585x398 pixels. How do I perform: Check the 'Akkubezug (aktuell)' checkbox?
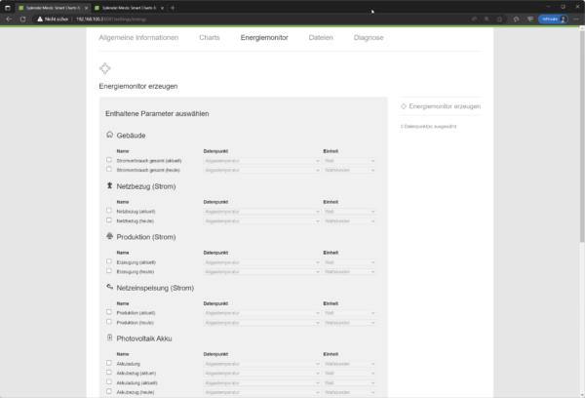click(x=109, y=373)
